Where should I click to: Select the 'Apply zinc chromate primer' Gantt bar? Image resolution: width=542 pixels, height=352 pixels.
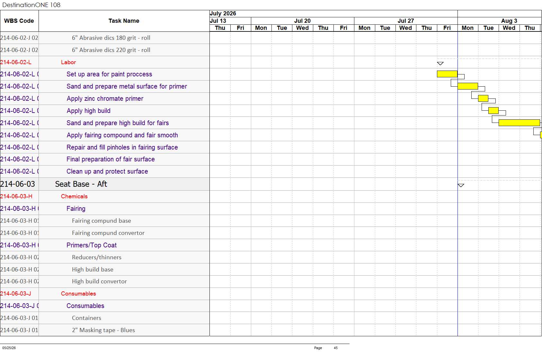coord(483,98)
